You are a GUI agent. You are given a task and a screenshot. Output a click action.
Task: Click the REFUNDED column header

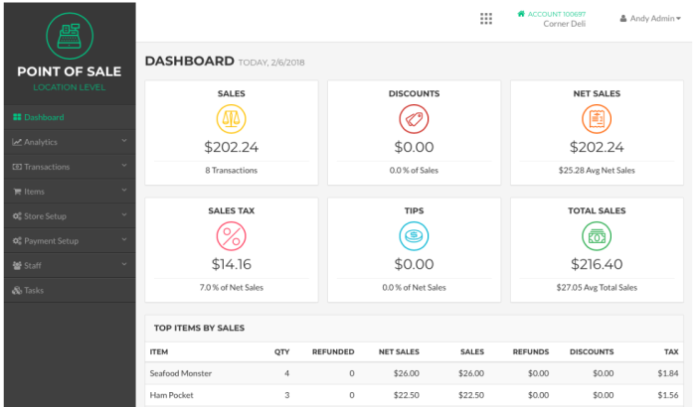333,351
